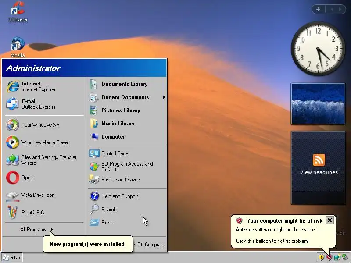Click the Search magnifier icon
351x263 pixels.
pyautogui.click(x=94, y=210)
